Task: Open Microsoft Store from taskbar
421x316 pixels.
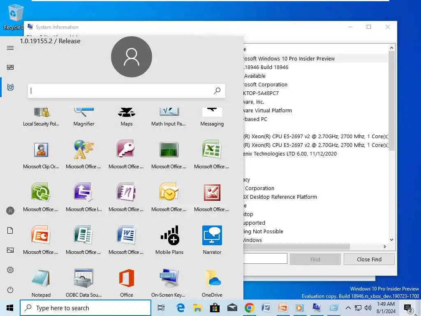Action: tap(215, 308)
